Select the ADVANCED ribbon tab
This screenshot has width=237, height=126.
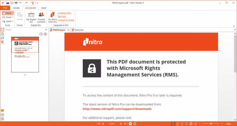click(x=30, y=8)
